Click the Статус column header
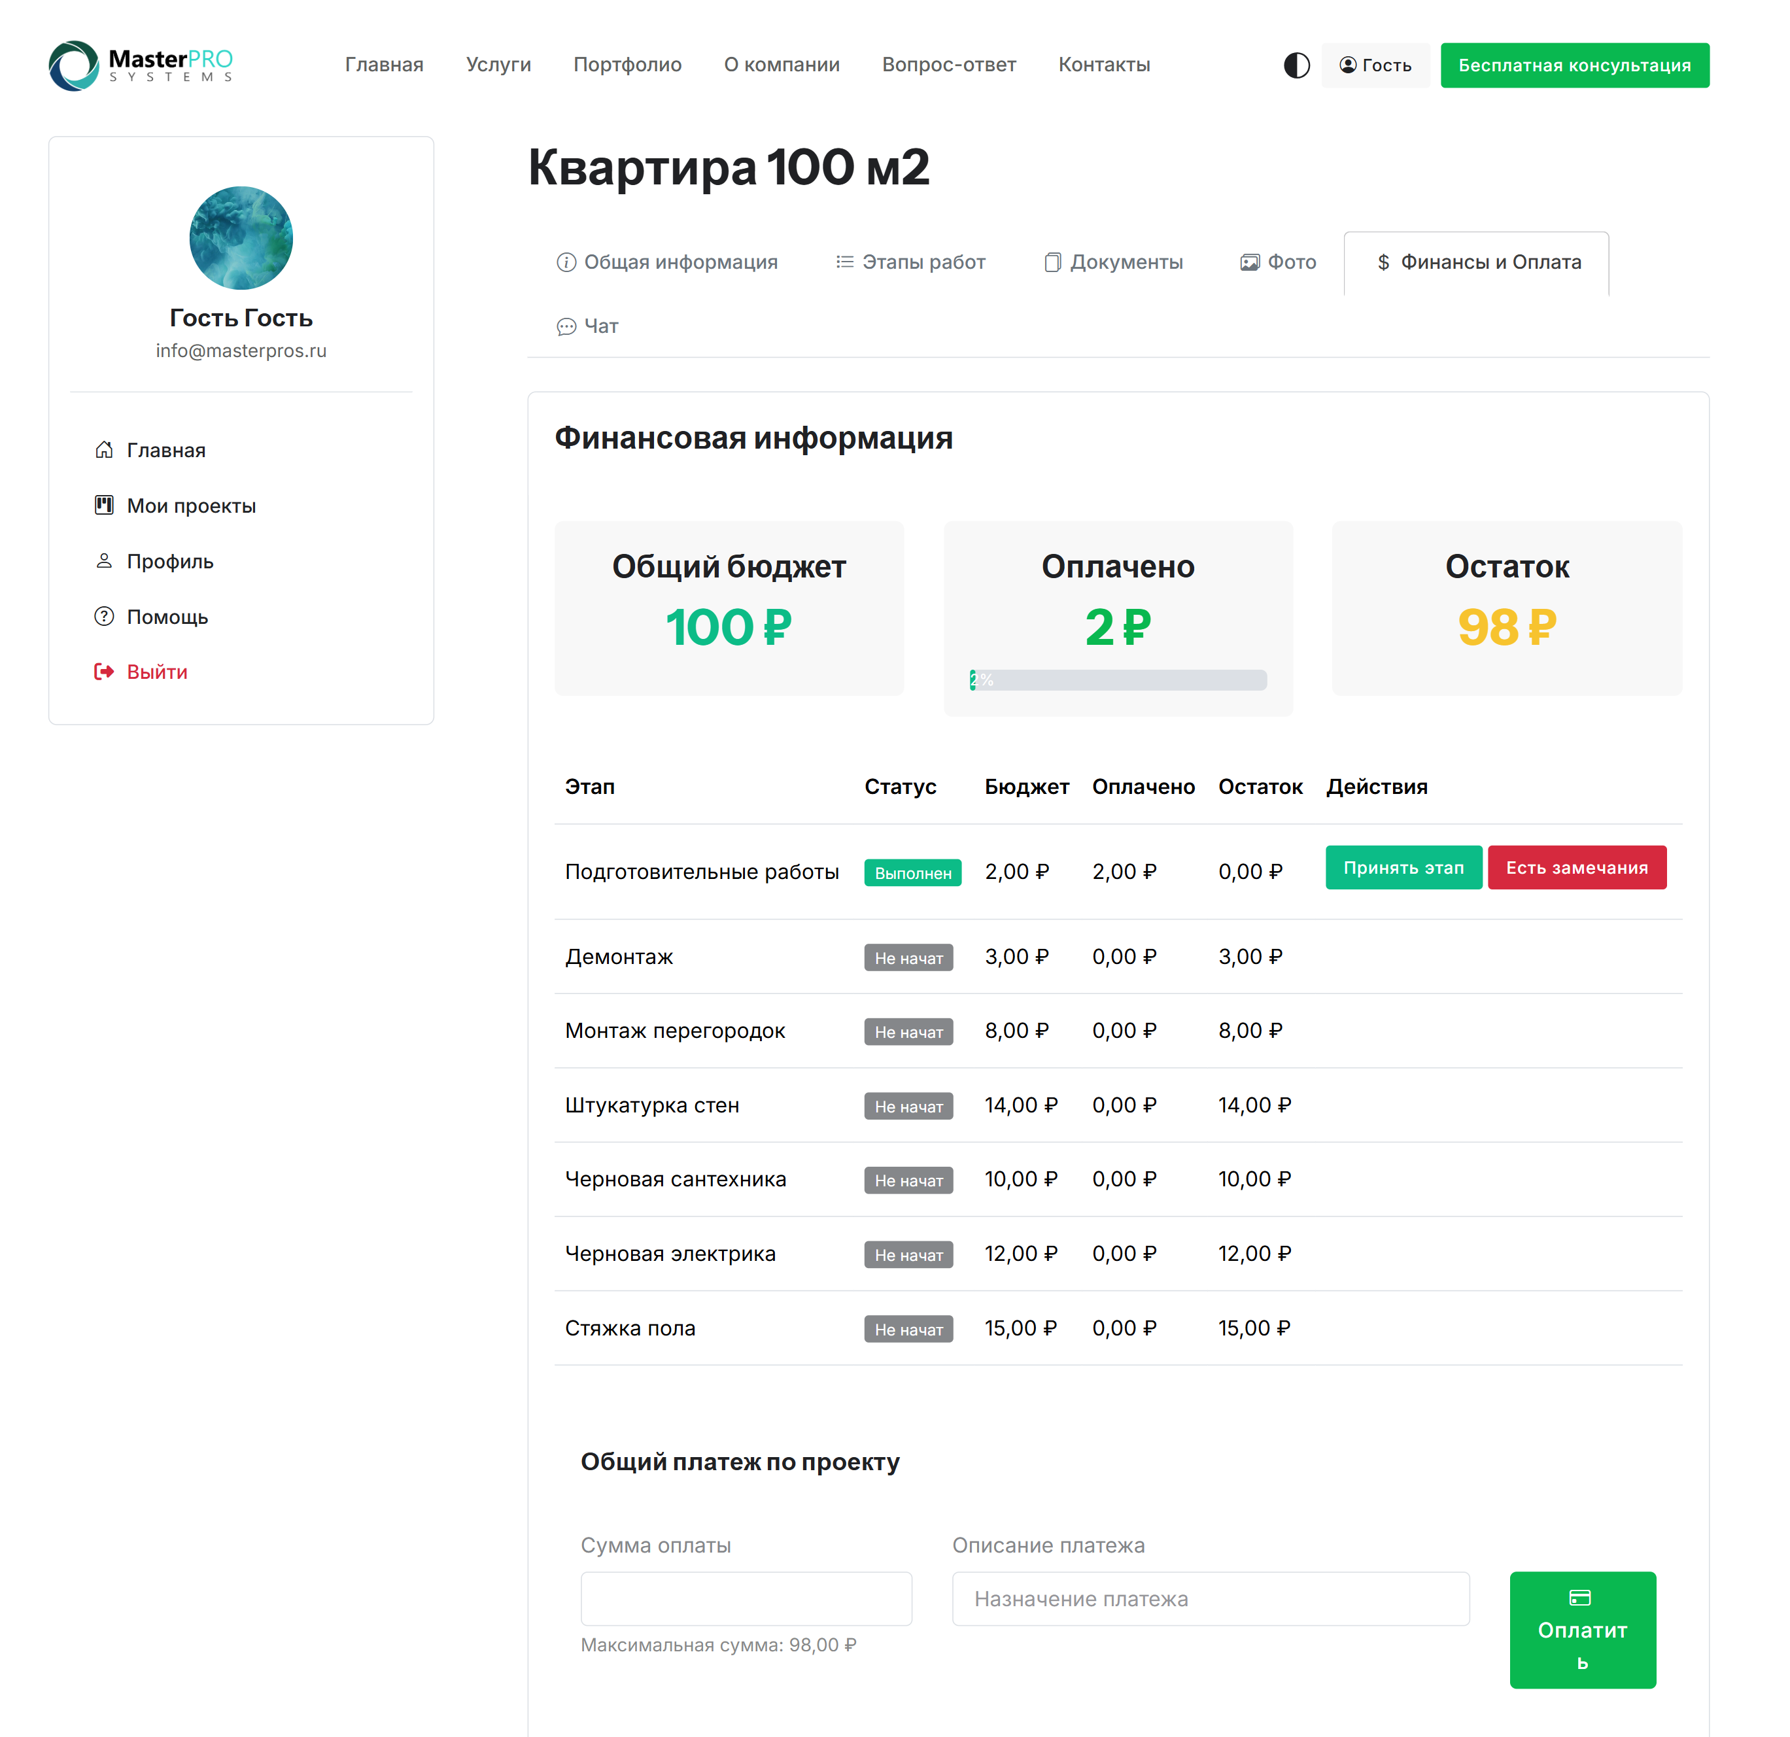Image resolution: width=1790 pixels, height=1737 pixels. 899,786
